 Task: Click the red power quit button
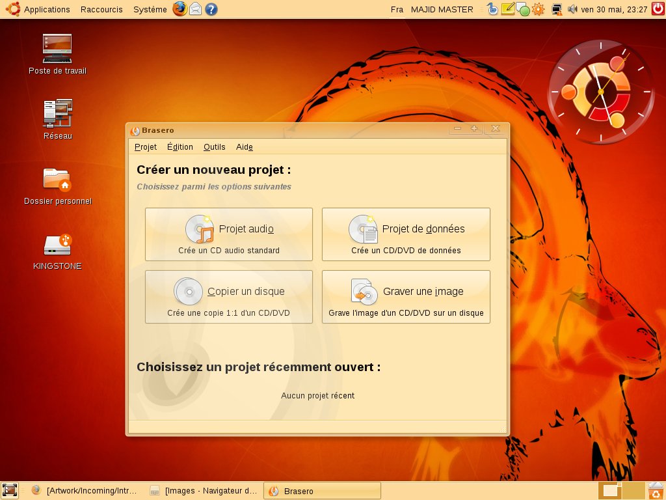pos(658,9)
